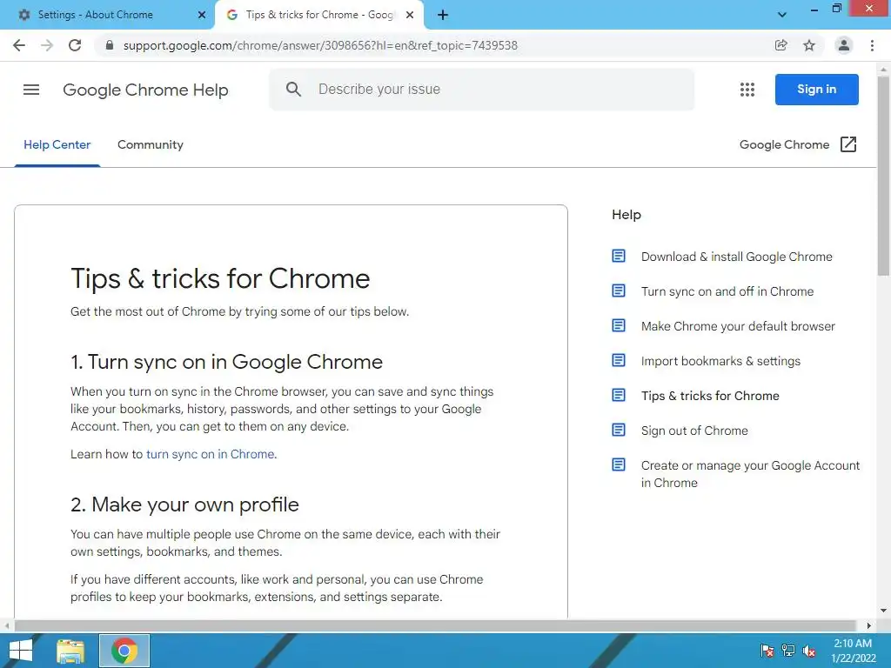
Task: Go back to the previous page
Action: pyautogui.click(x=19, y=45)
